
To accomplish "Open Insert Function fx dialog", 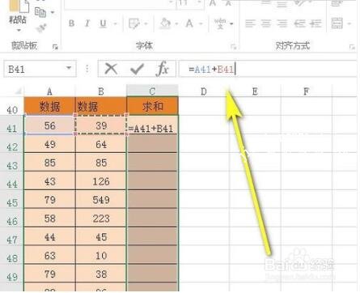I will click(x=162, y=69).
